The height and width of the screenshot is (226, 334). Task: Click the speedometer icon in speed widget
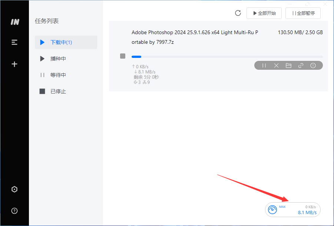point(272,210)
